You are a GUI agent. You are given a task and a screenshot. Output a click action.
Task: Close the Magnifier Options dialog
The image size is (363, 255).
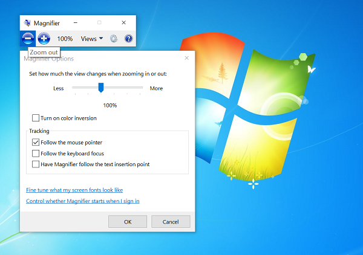(186, 58)
